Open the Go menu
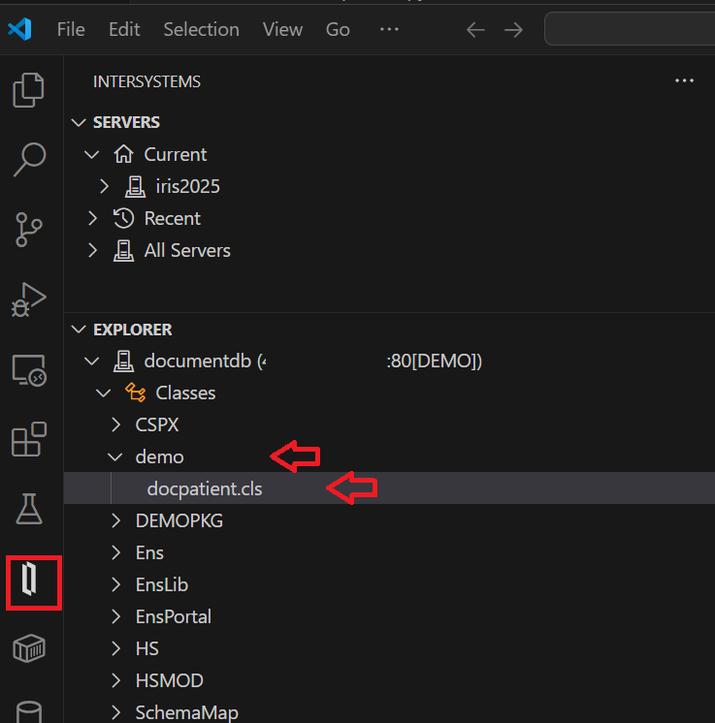The image size is (715, 723). coord(338,29)
